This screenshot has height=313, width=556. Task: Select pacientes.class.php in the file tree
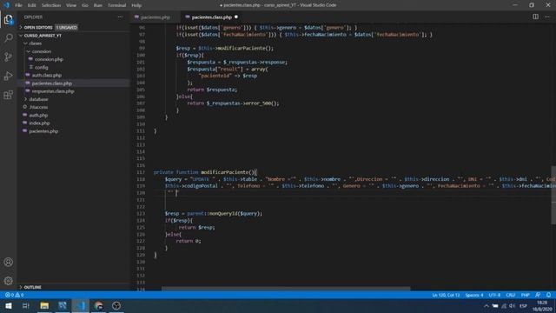pos(52,83)
